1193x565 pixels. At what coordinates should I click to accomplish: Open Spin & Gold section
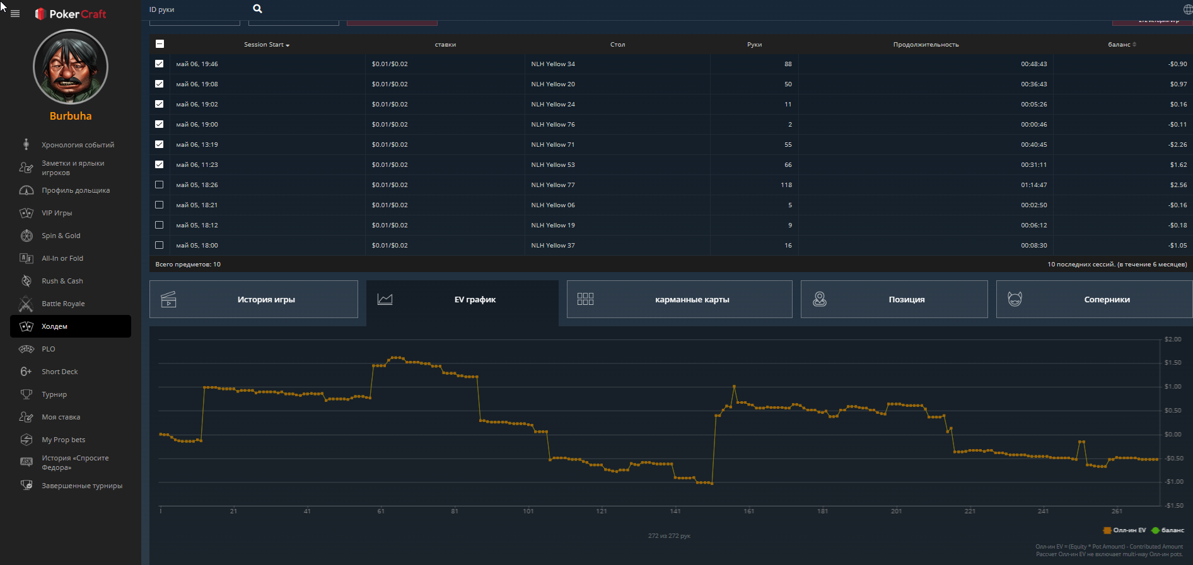click(71, 236)
